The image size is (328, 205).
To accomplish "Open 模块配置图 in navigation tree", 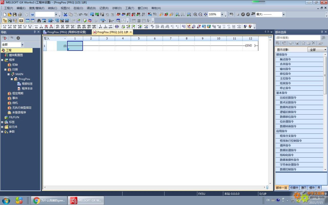I will (16, 55).
